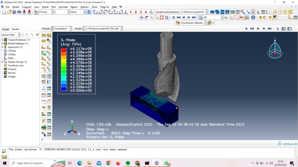Viewport: 298px width, 167px height.
Task: Apply the XY front view icon
Action: pyautogui.click(x=95, y=12)
